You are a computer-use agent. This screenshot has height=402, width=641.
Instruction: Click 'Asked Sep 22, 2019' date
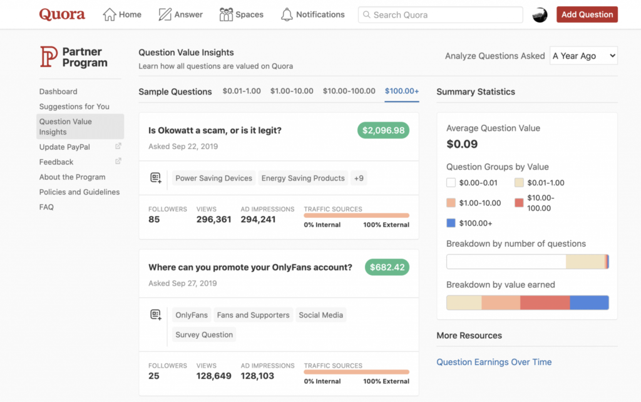[183, 147]
